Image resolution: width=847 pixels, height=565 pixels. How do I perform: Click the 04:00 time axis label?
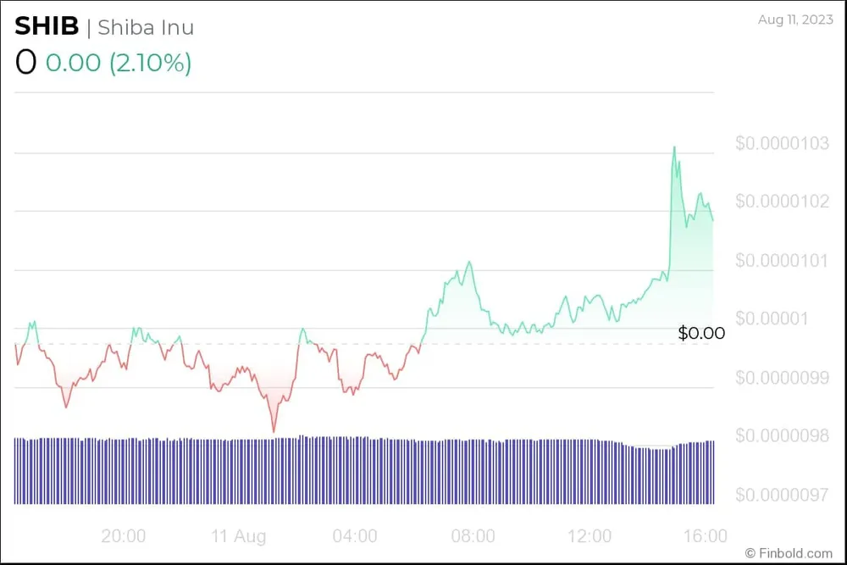pyautogui.click(x=355, y=536)
